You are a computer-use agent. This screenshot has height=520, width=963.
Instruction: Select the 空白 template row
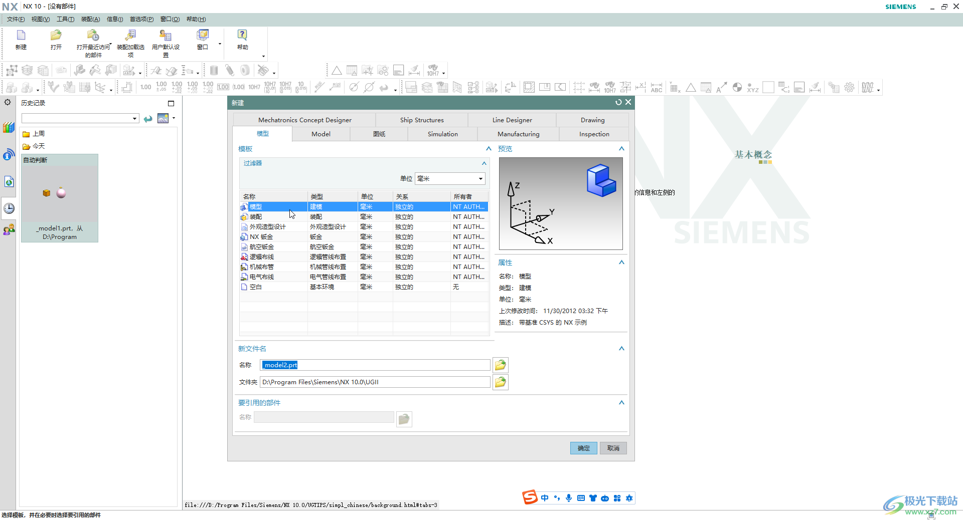[x=364, y=287]
